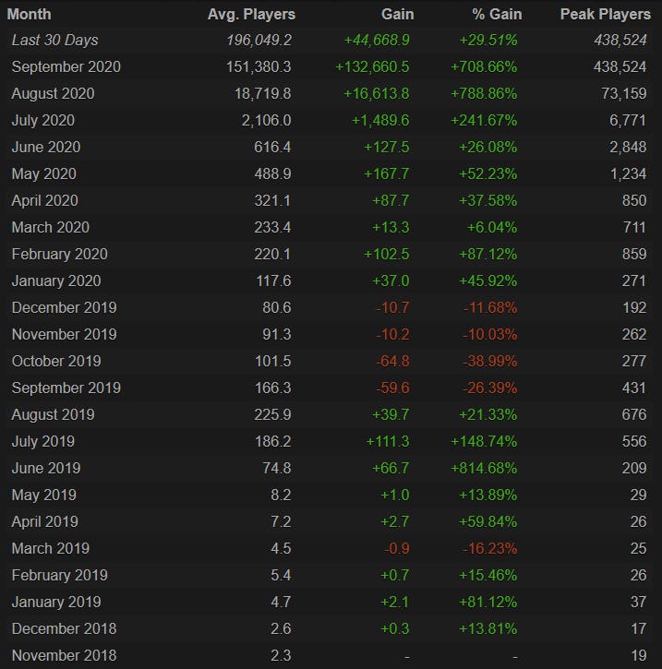Screen dimensions: 662x669
Task: Click the Month column header
Action: tap(30, 14)
